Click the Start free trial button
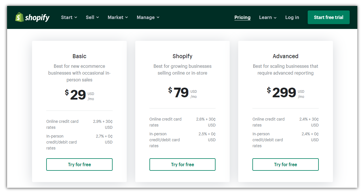363x194 pixels. 329,17
